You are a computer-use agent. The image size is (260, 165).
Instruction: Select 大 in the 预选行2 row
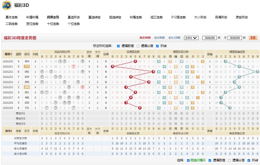coord(159,118)
